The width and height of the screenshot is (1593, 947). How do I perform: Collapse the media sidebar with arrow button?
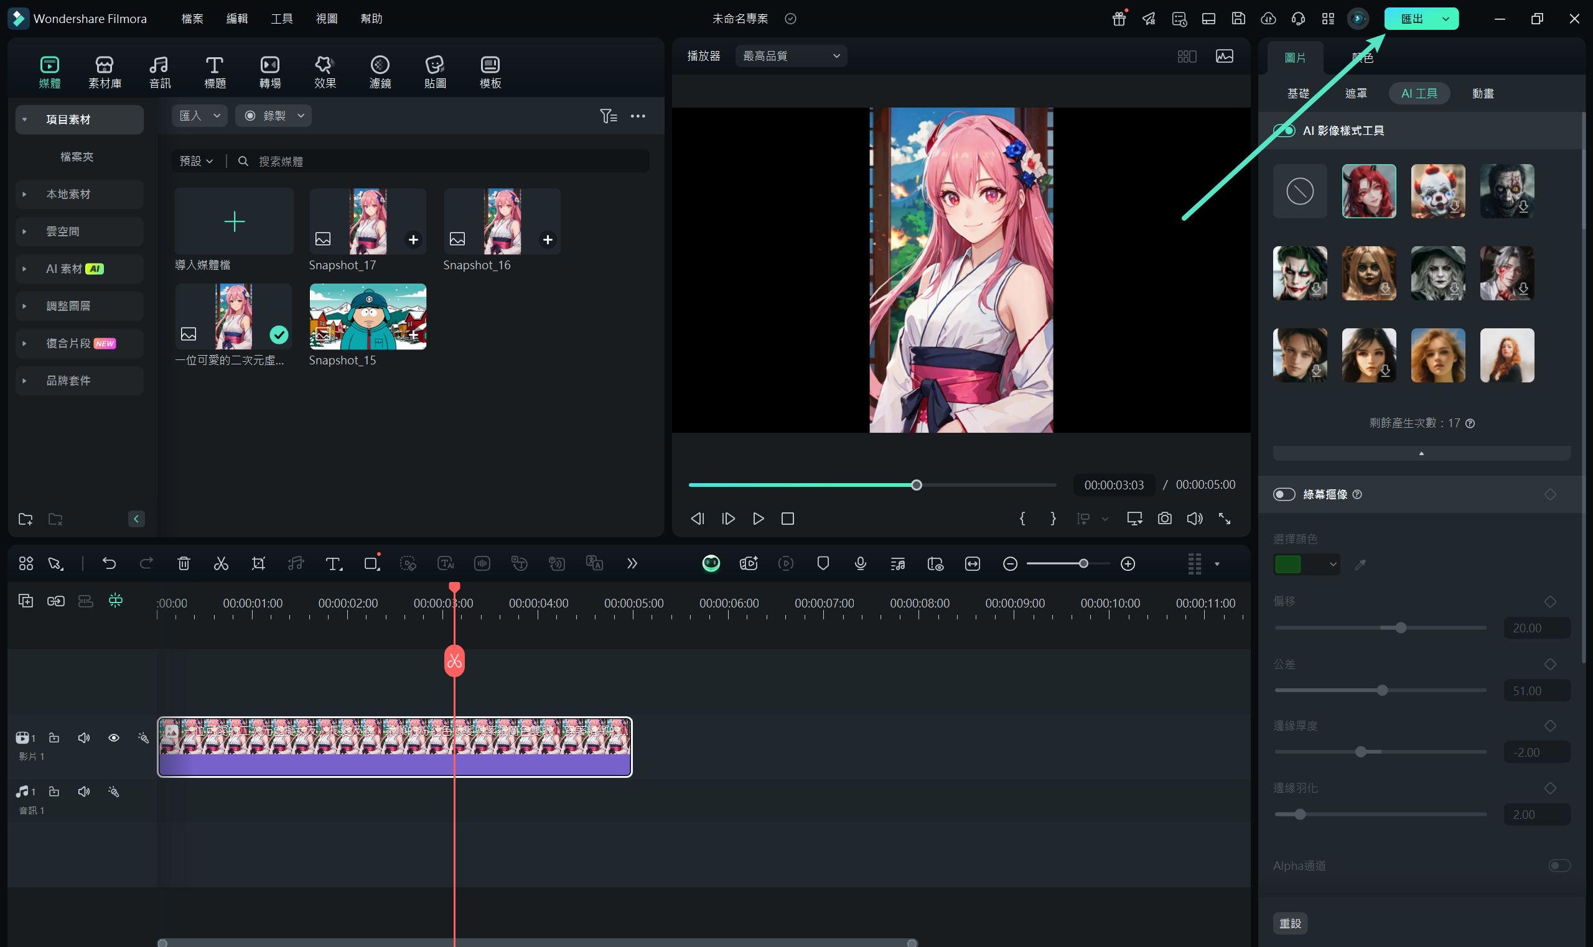point(136,519)
